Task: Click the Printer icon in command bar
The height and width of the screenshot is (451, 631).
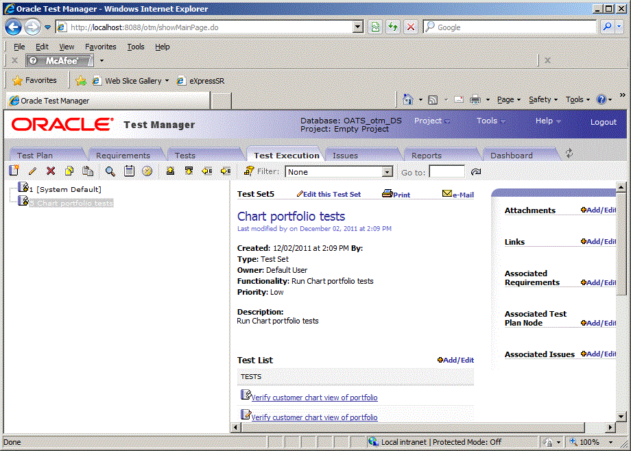Action: [x=475, y=99]
